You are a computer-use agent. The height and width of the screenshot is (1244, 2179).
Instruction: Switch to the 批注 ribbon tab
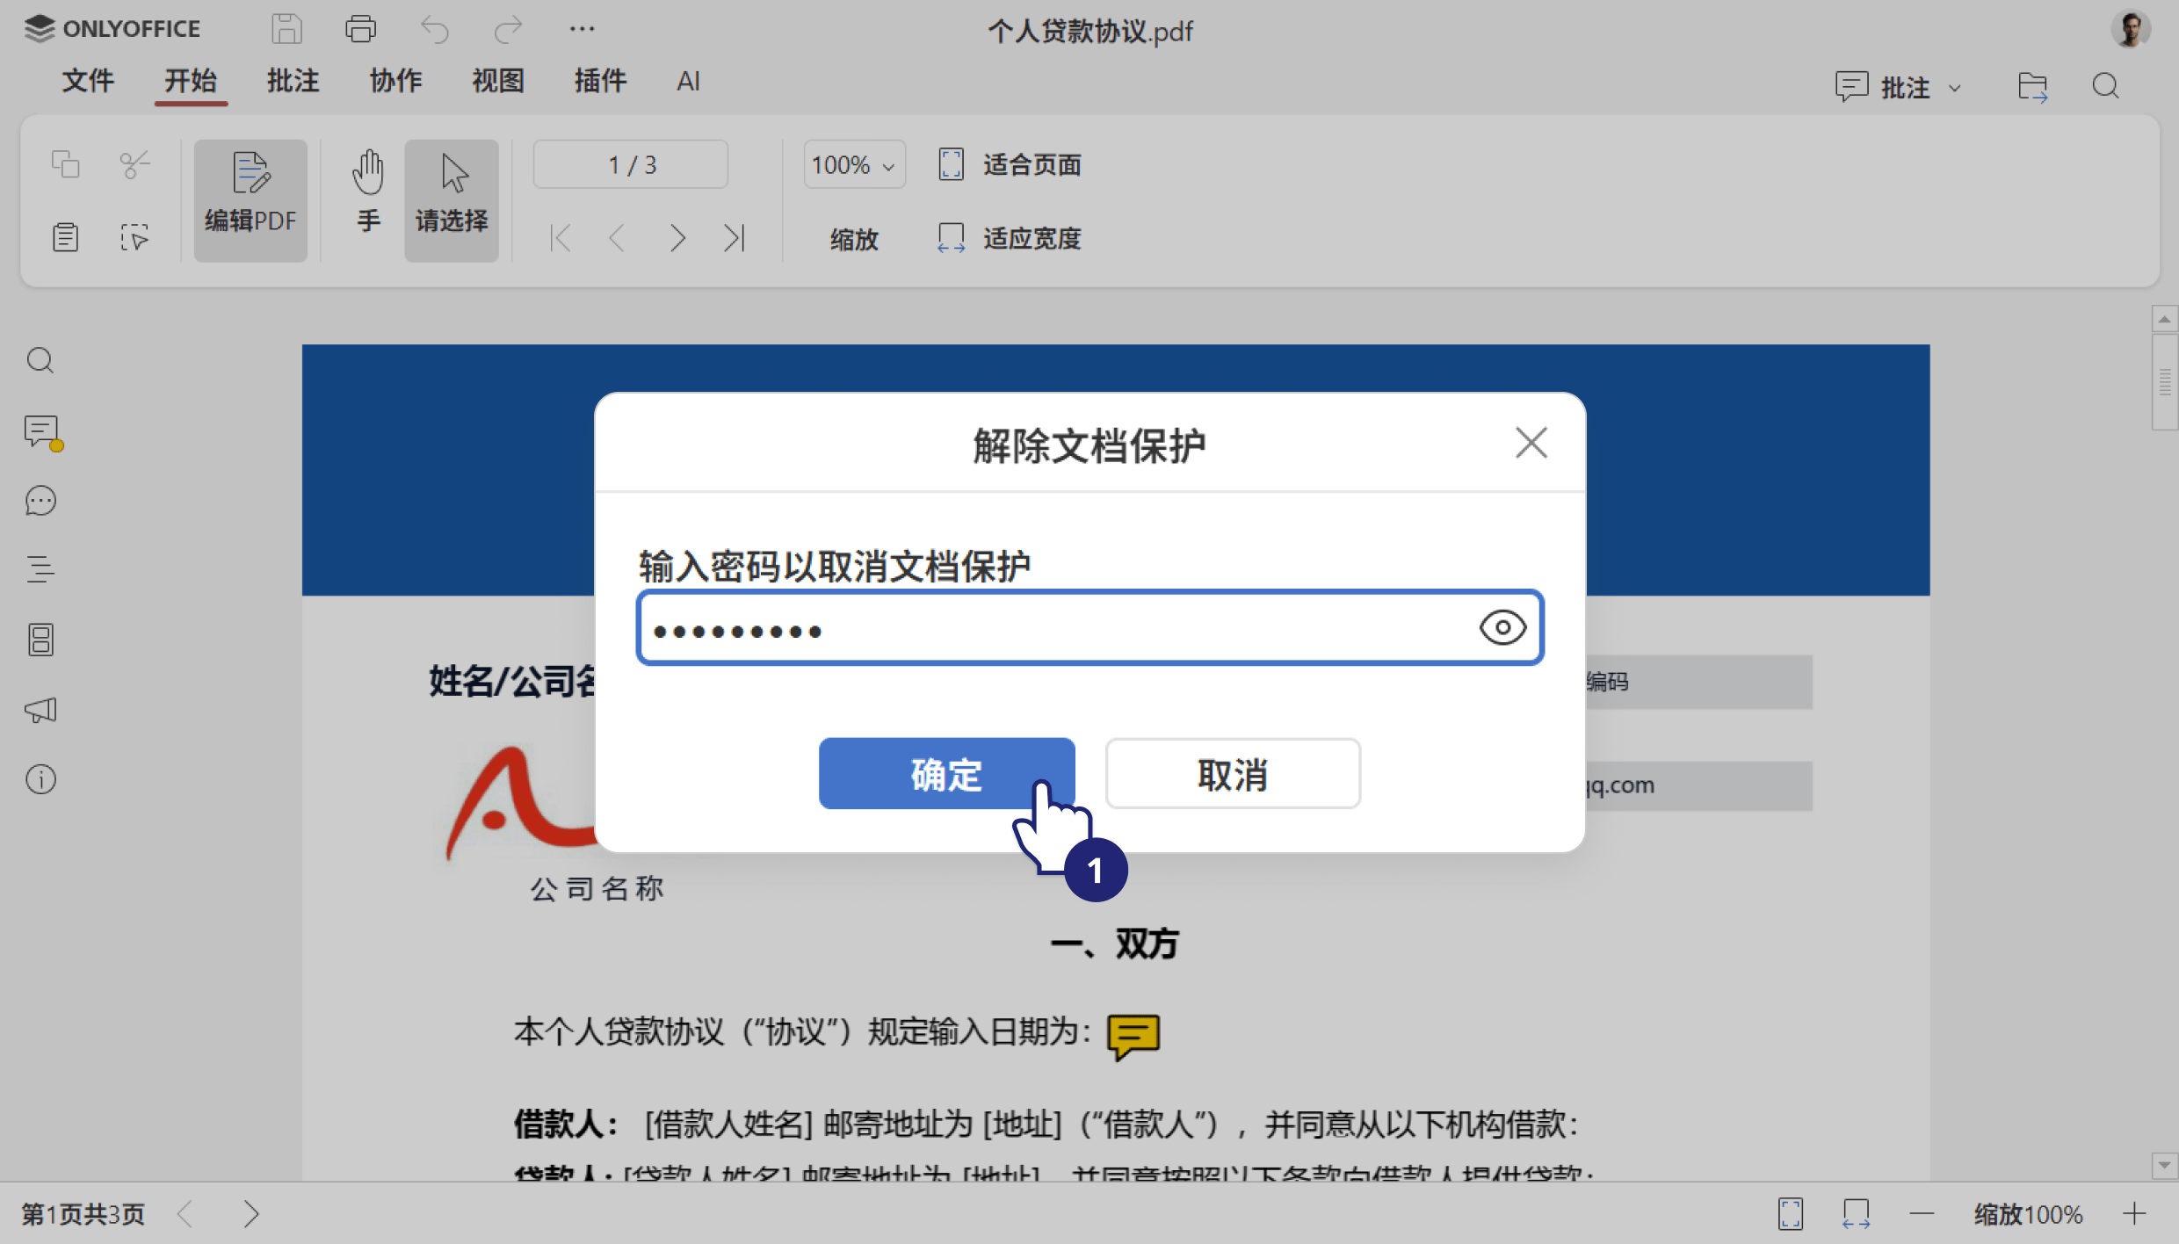293,81
